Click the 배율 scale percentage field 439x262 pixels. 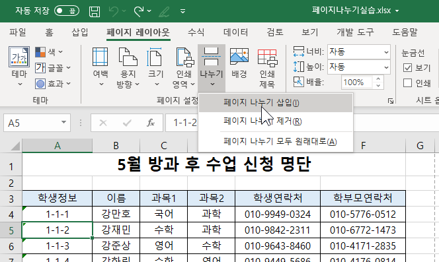[357, 82]
